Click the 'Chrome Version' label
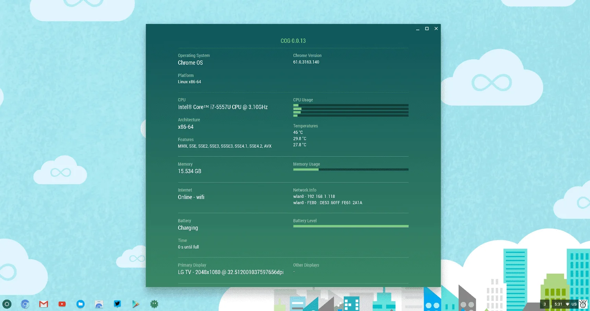This screenshot has height=311, width=590. coord(307,56)
